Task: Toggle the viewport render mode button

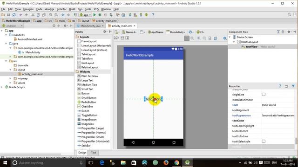Action: point(116,38)
